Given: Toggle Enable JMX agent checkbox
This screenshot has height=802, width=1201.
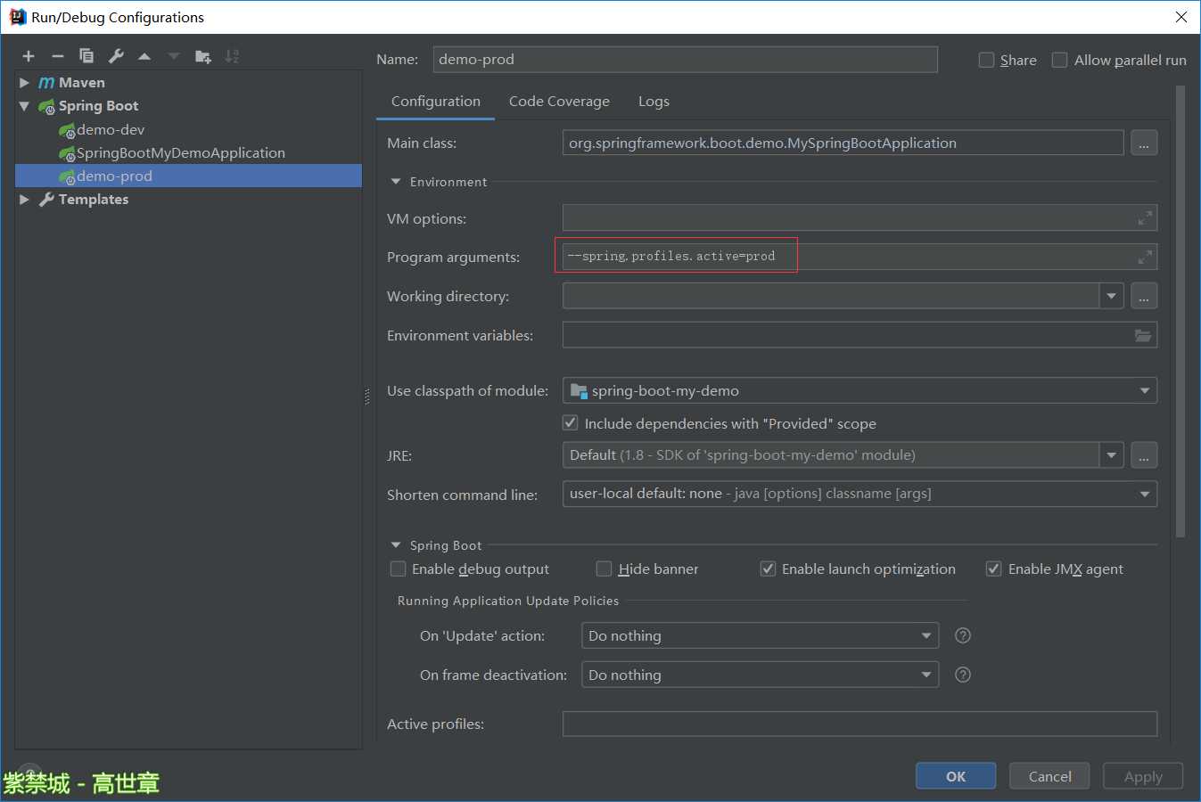Looking at the screenshot, I should pyautogui.click(x=994, y=569).
